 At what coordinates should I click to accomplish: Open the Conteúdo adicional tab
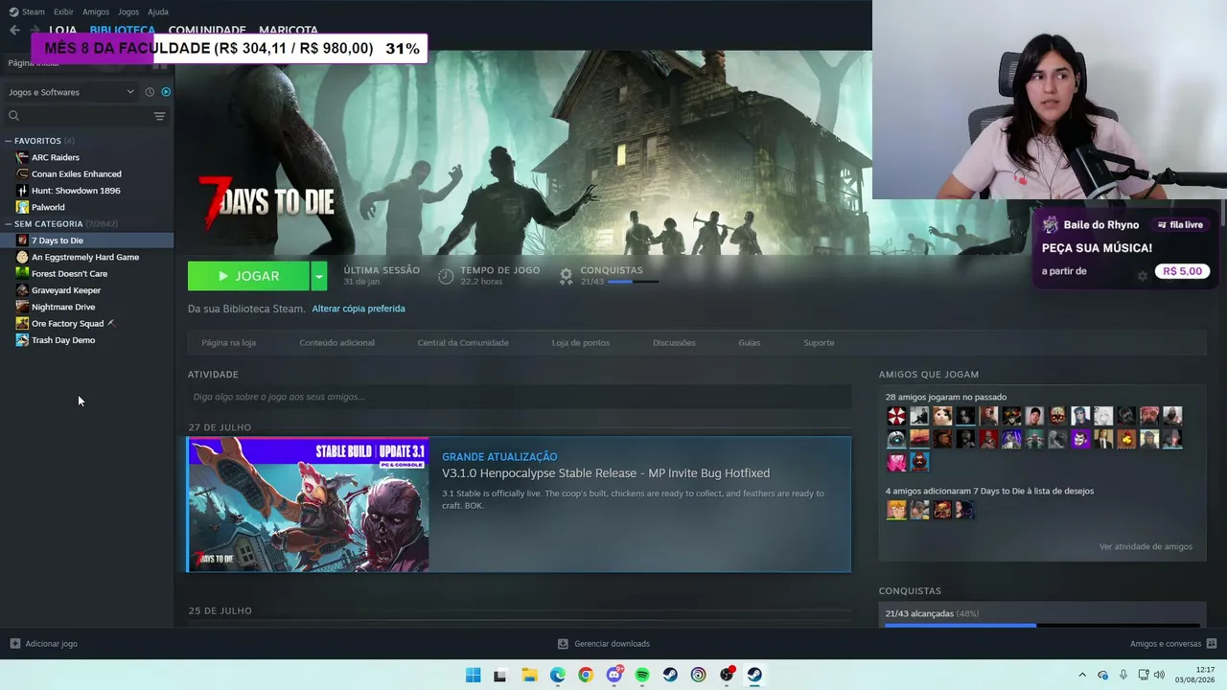coord(337,343)
